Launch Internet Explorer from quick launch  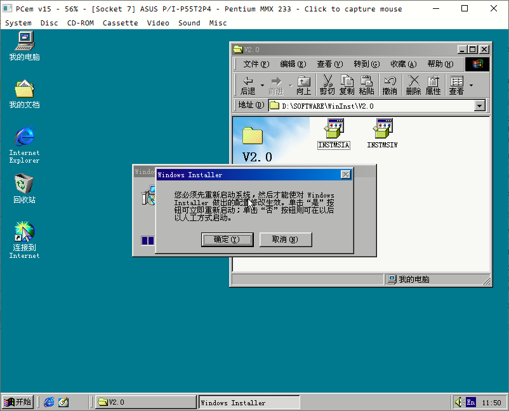(49, 402)
